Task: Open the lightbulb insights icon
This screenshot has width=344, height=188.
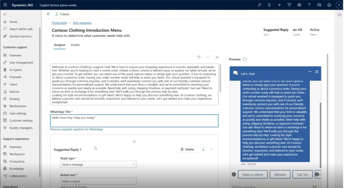Action: 269,5
